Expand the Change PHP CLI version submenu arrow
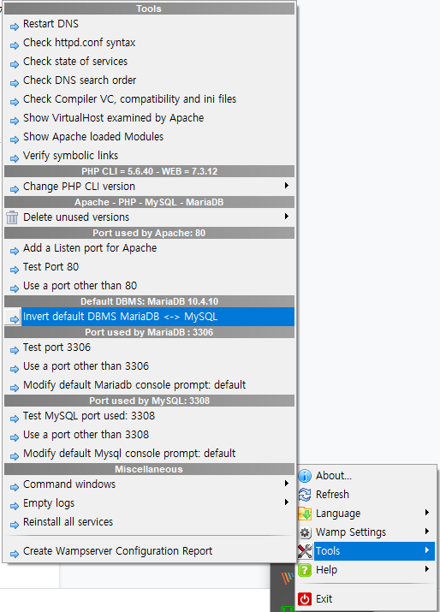This screenshot has height=612, width=440. (x=287, y=186)
